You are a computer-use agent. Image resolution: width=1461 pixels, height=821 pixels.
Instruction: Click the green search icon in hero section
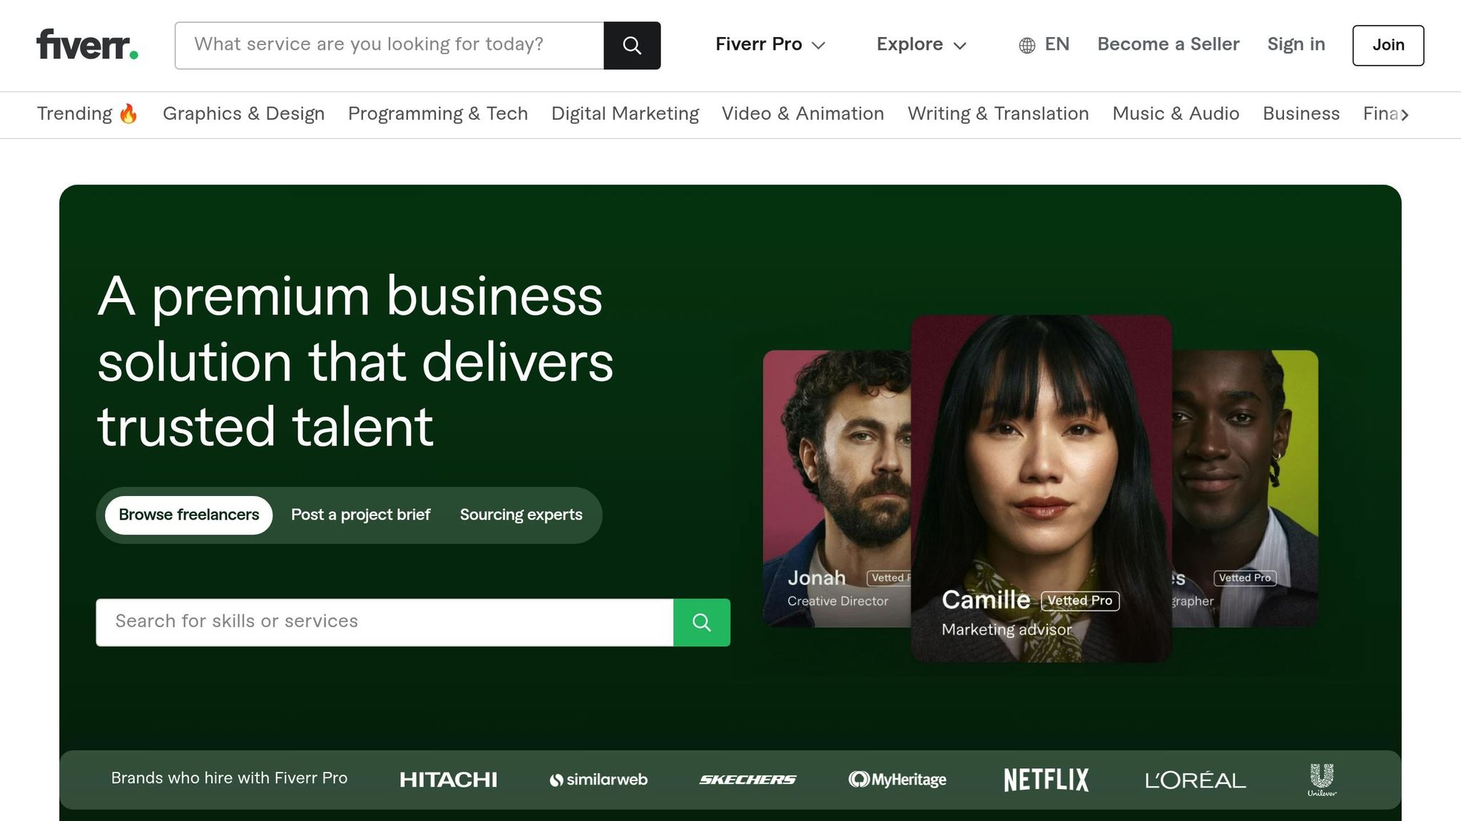point(701,622)
